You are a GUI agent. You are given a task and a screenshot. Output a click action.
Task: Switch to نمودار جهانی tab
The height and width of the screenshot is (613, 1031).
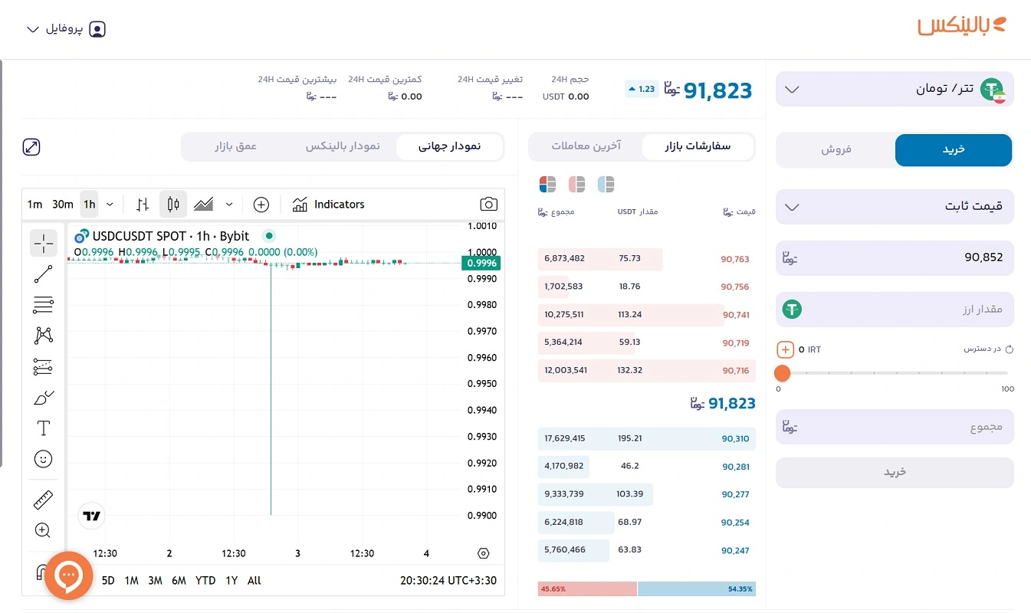coord(449,146)
